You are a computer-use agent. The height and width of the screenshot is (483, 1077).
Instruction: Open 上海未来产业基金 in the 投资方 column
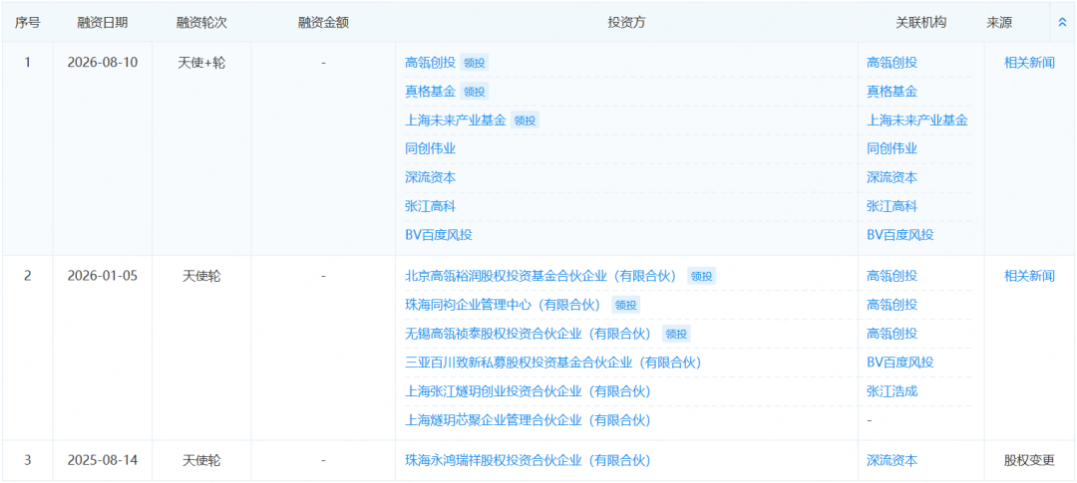pyautogui.click(x=456, y=121)
